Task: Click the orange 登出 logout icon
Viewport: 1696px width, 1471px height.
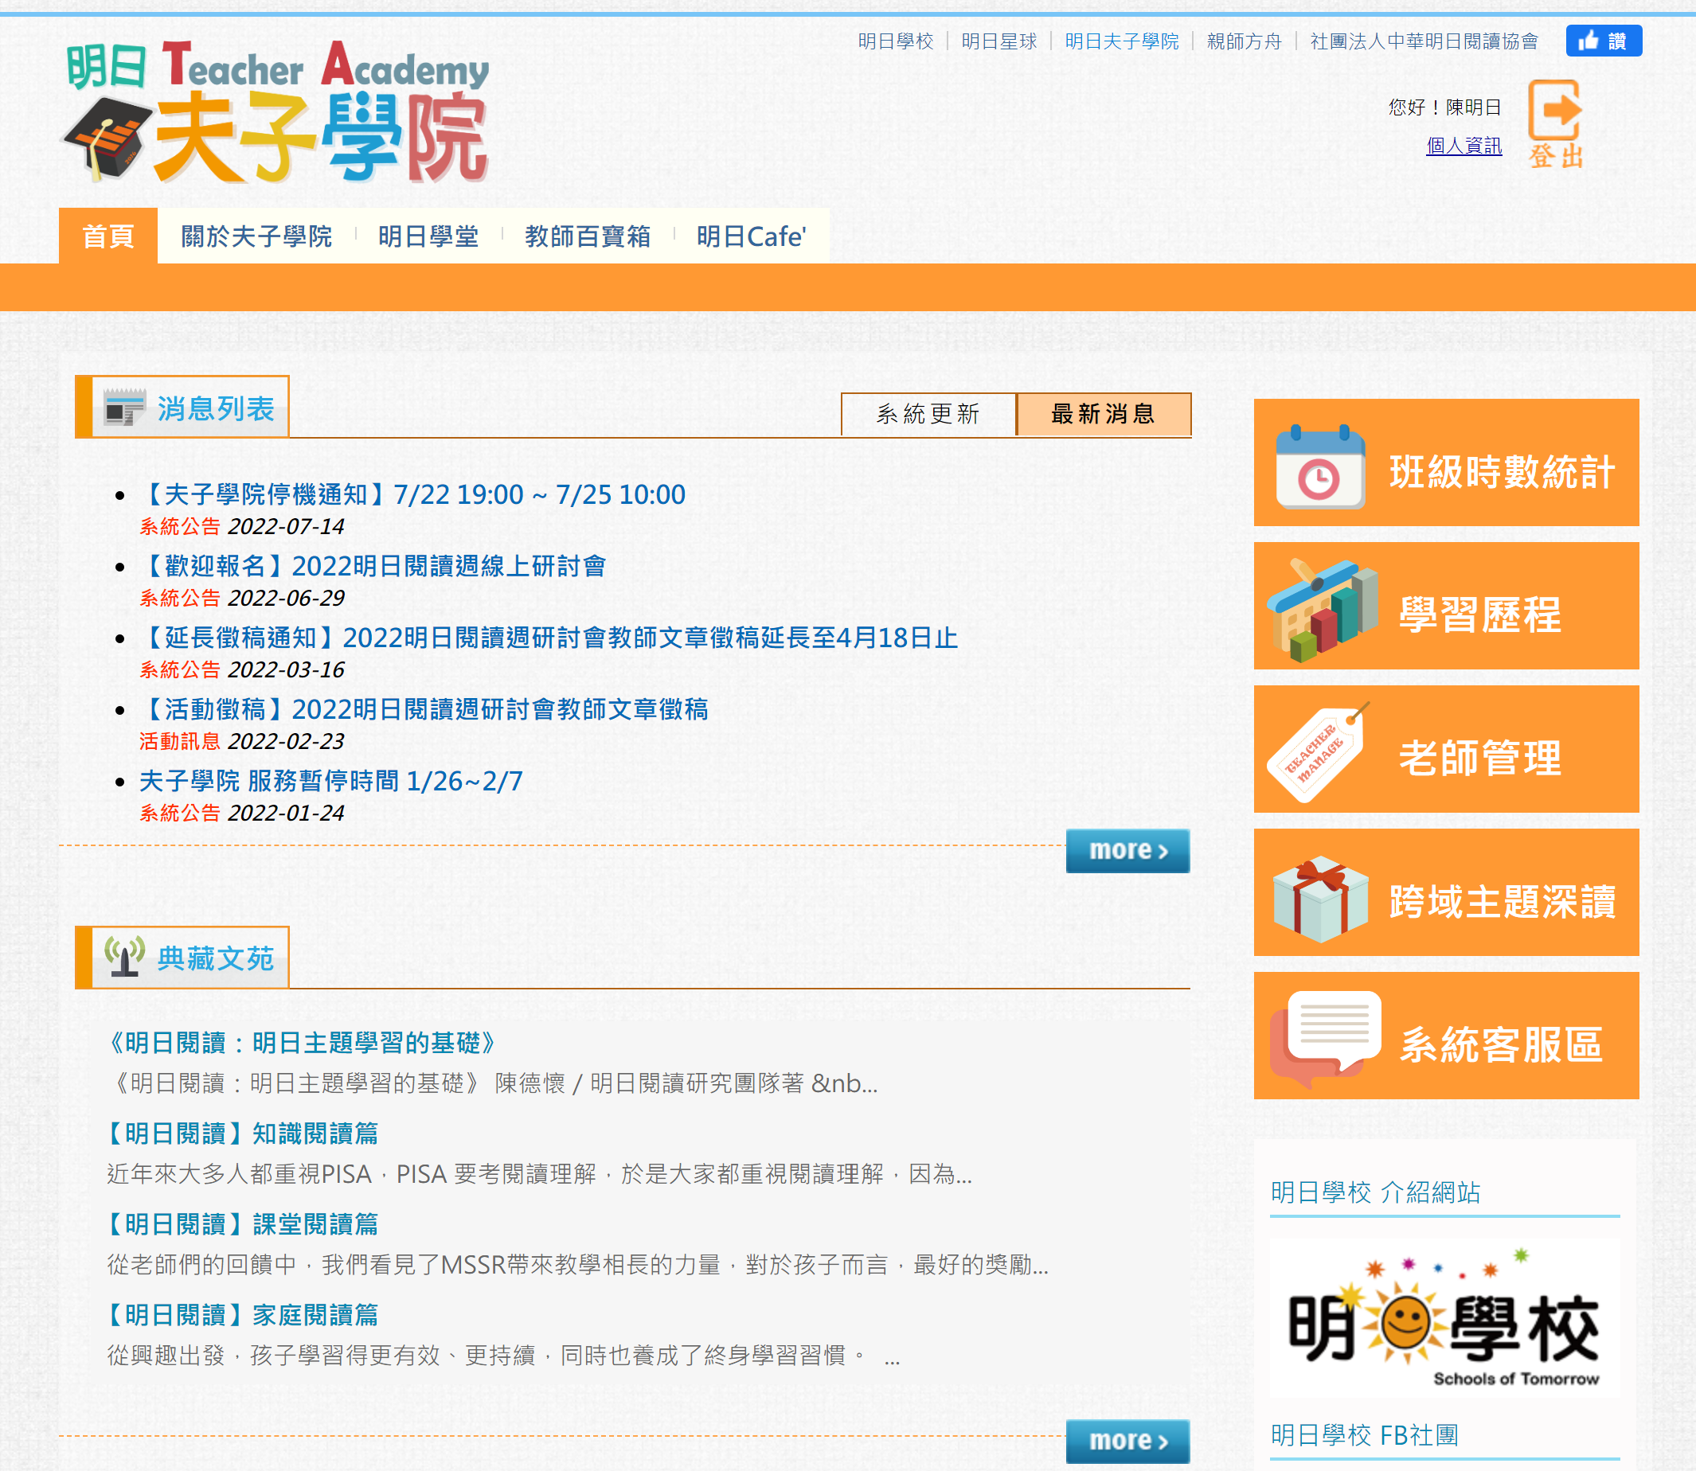Action: pyautogui.click(x=1555, y=124)
